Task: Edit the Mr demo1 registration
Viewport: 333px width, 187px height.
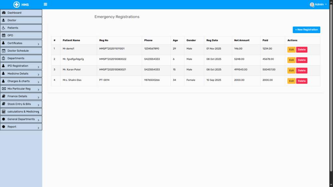Action: [291, 50]
